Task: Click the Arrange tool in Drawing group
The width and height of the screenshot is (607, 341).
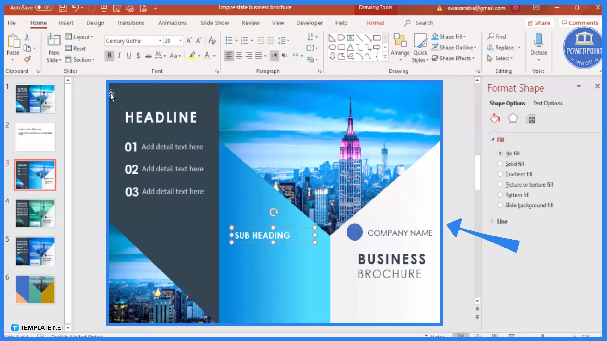Action: (x=400, y=47)
